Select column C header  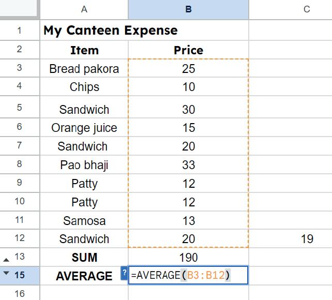point(307,9)
